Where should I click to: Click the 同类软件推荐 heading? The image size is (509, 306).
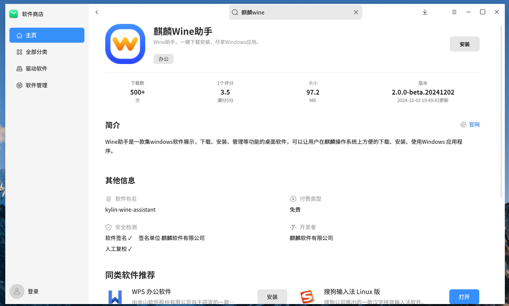pyautogui.click(x=130, y=275)
